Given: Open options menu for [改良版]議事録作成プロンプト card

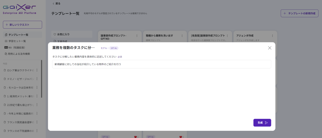Looking at the screenshot, I should coord(227,36).
